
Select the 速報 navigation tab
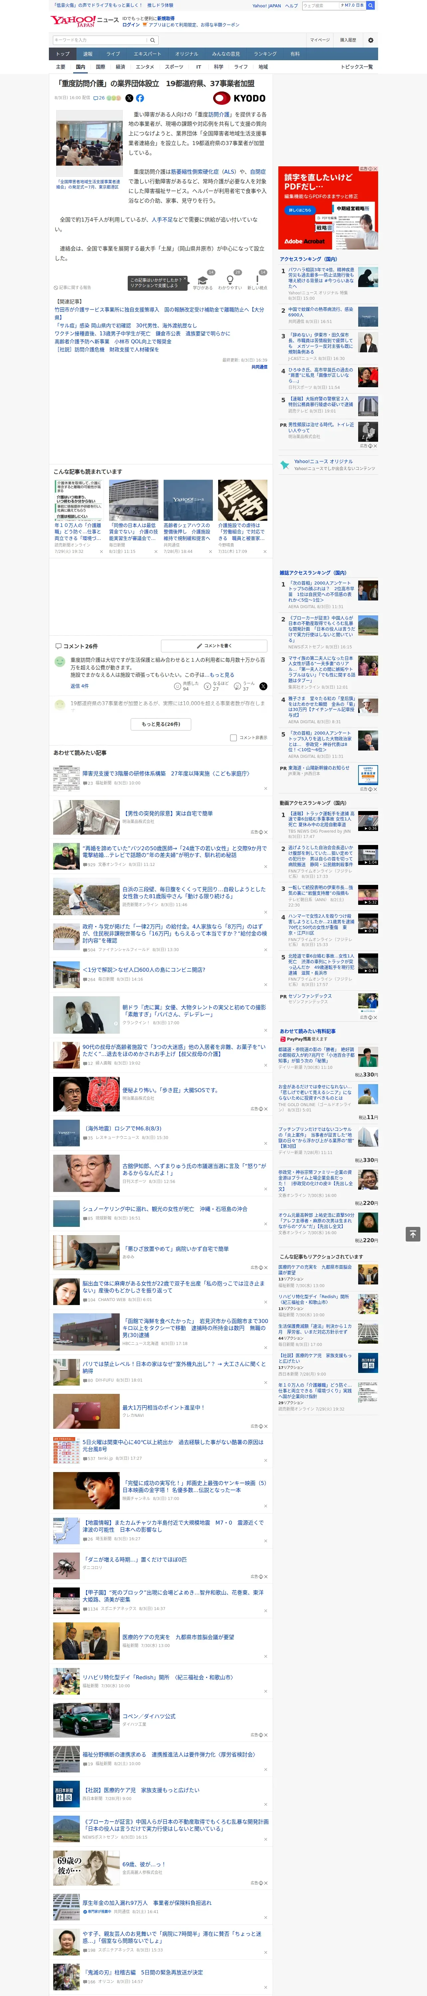87,54
